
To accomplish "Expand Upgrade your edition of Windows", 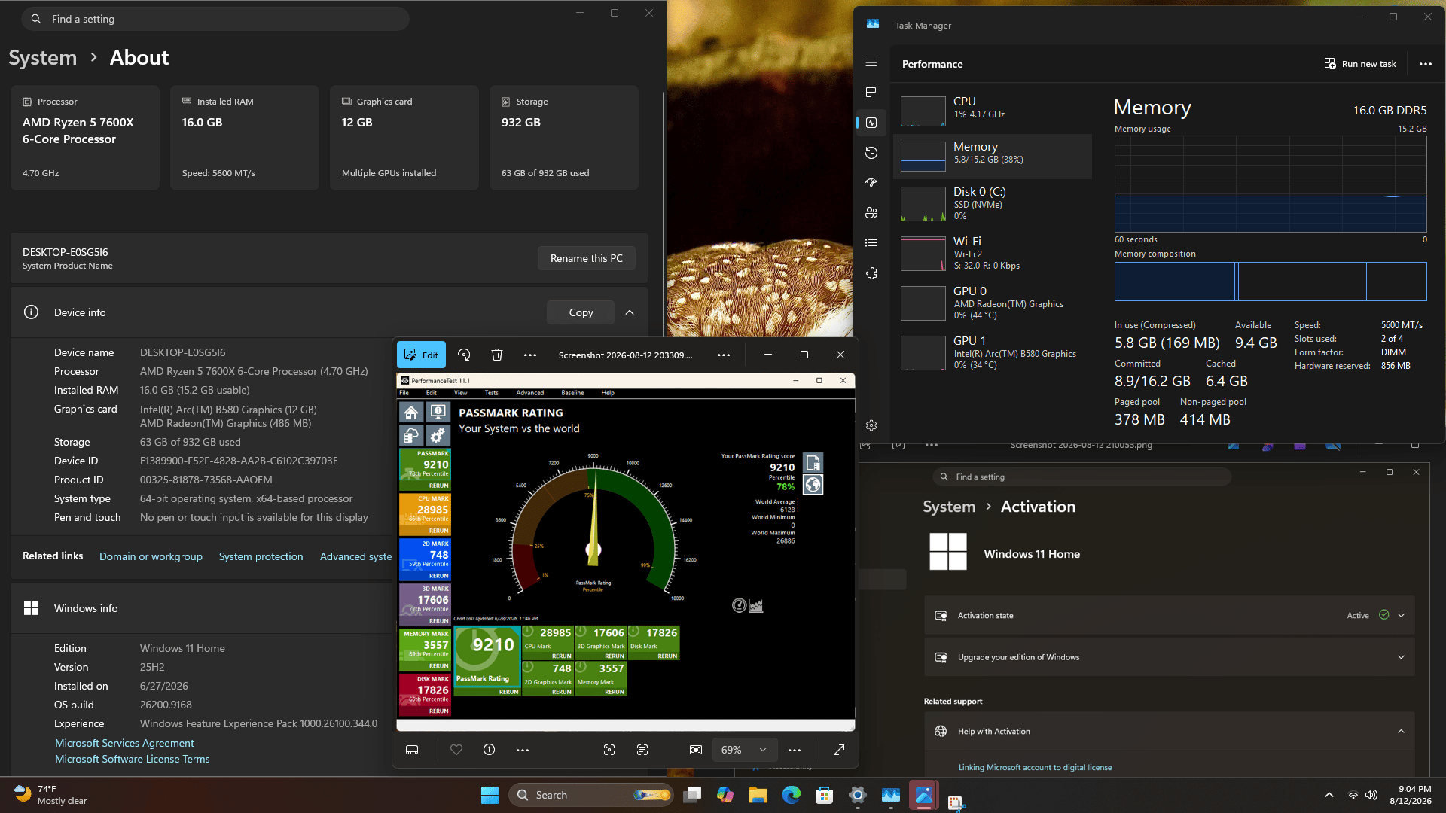I will (1169, 657).
